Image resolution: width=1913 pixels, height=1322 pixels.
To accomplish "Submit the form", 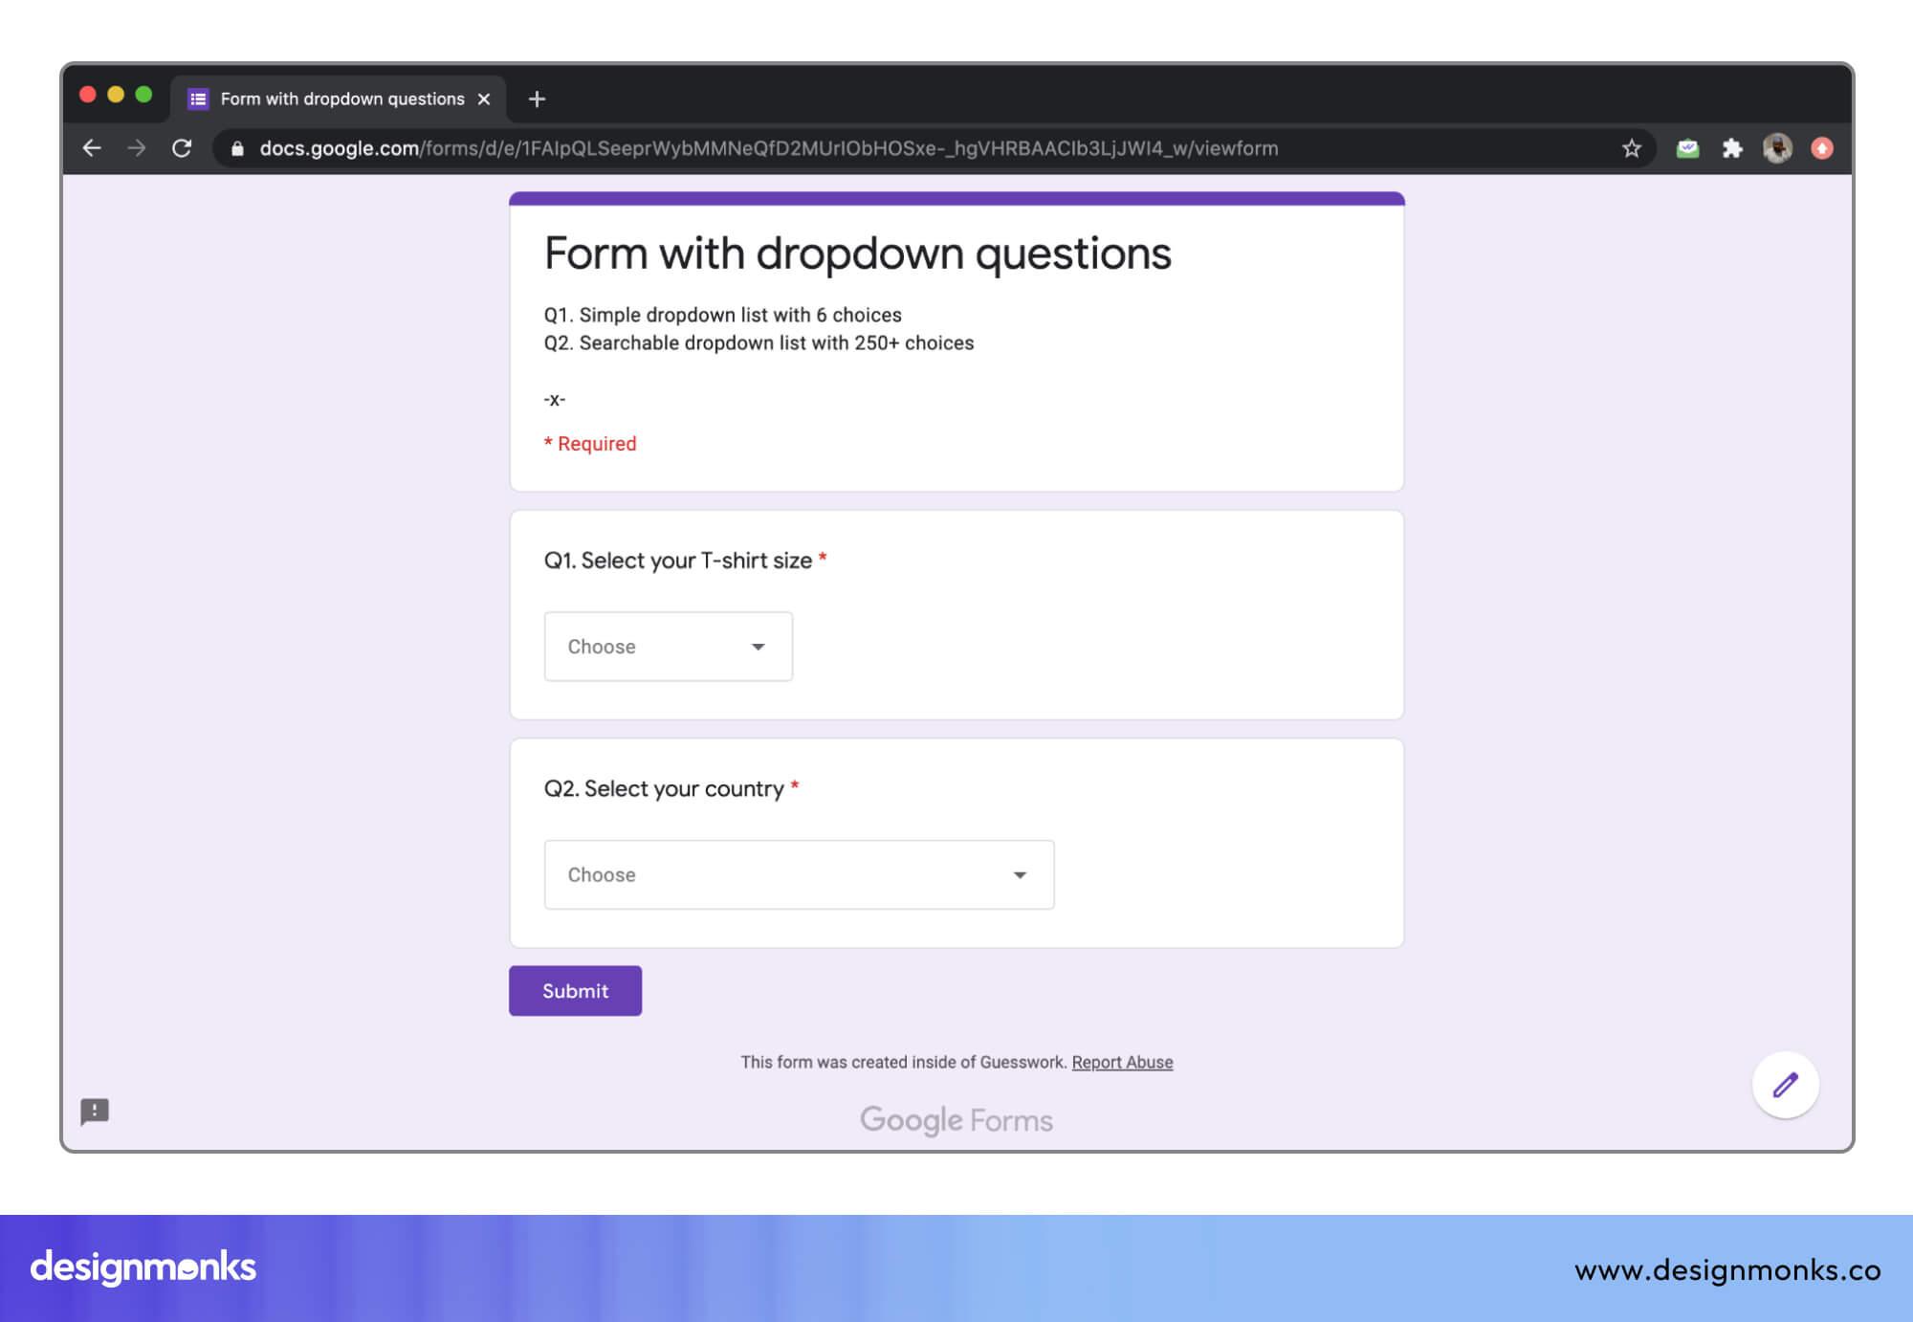I will 575,991.
